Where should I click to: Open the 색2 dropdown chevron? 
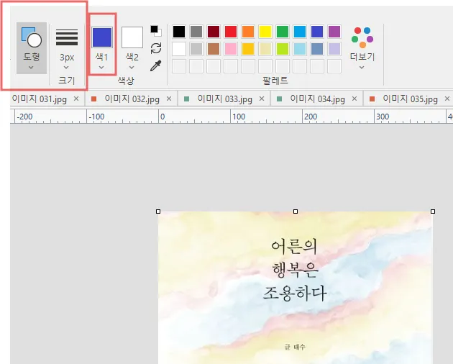(132, 68)
